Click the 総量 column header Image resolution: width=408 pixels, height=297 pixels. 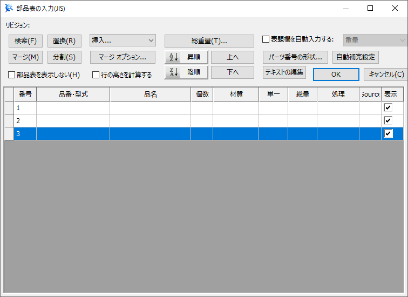[x=303, y=94]
